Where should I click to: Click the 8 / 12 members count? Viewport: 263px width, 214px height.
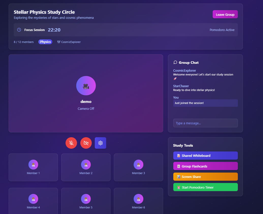24,42
